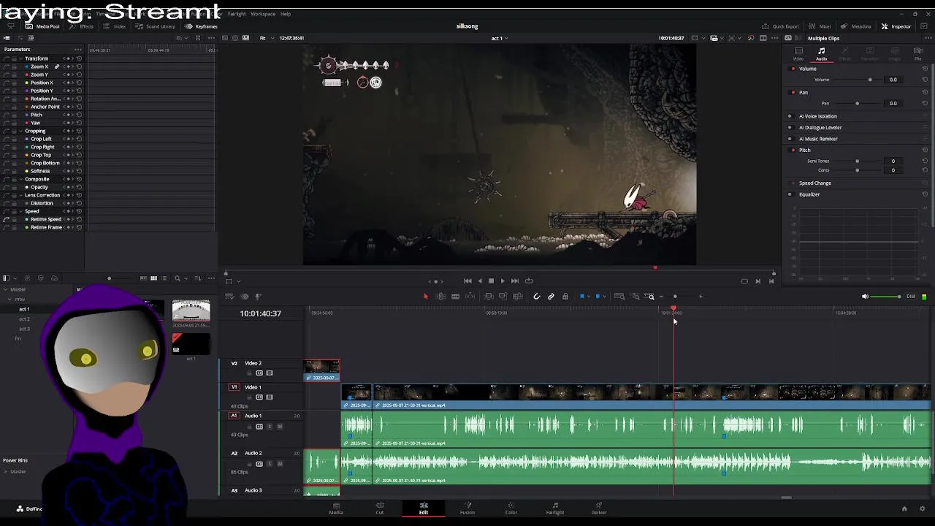Click the Volume value field
This screenshot has width=935, height=526.
point(893,80)
